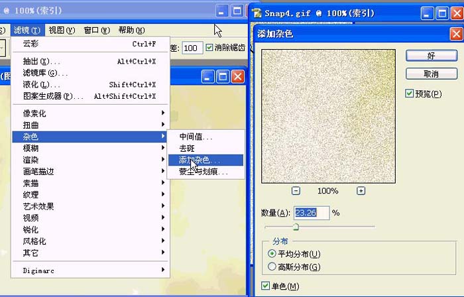Click the zoom in plus icon under preview
This screenshot has width=464, height=297.
pos(361,191)
